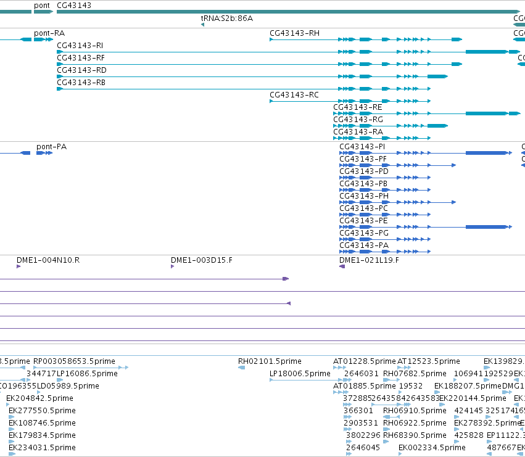Click the AT01885.5prime EST label

pyautogui.click(x=364, y=386)
